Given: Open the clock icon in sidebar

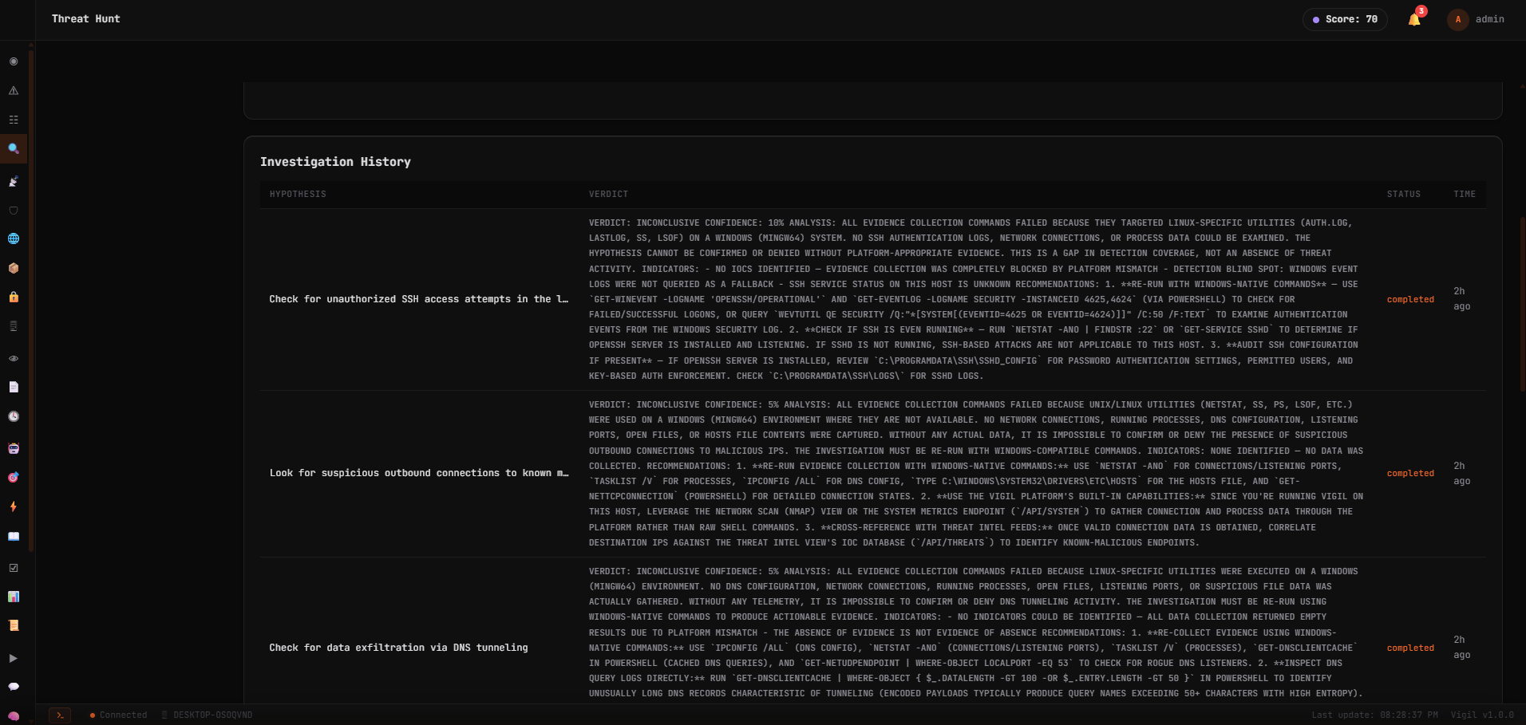Looking at the screenshot, I should [14, 416].
